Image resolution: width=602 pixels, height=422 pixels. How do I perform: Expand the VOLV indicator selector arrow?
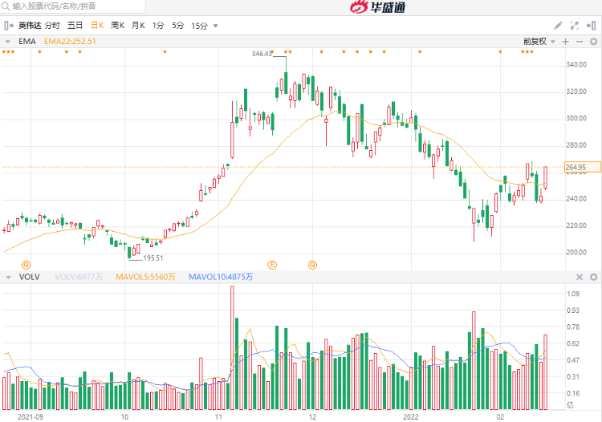click(9, 277)
